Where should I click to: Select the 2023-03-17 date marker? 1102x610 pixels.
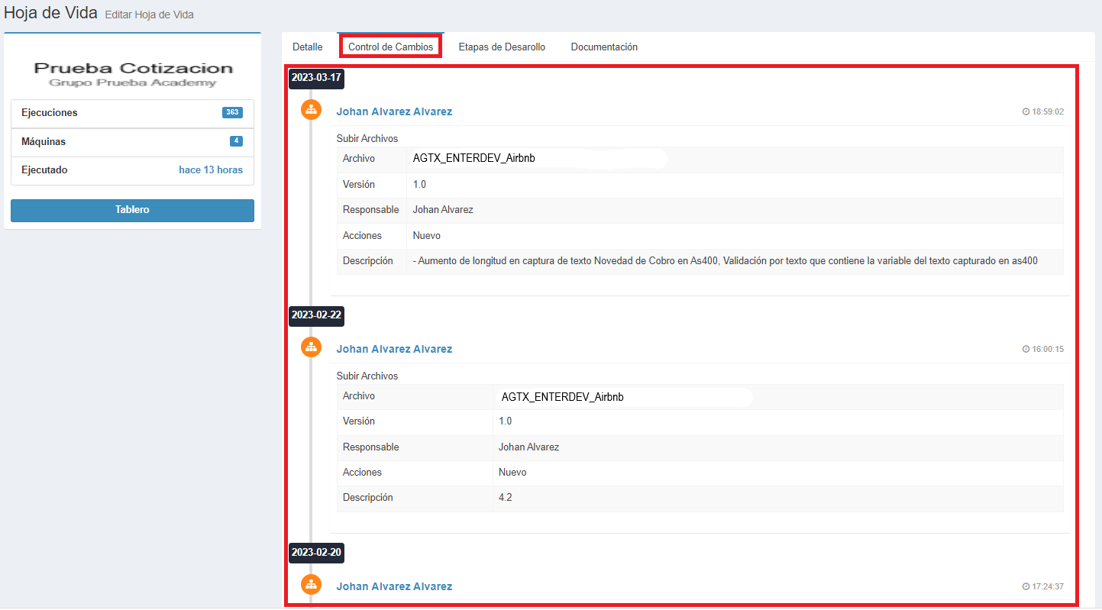point(316,78)
